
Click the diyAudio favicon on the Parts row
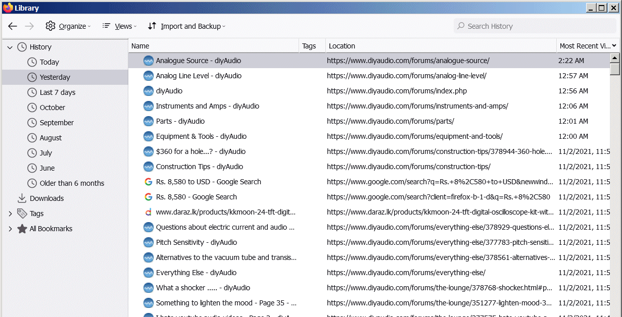click(148, 121)
